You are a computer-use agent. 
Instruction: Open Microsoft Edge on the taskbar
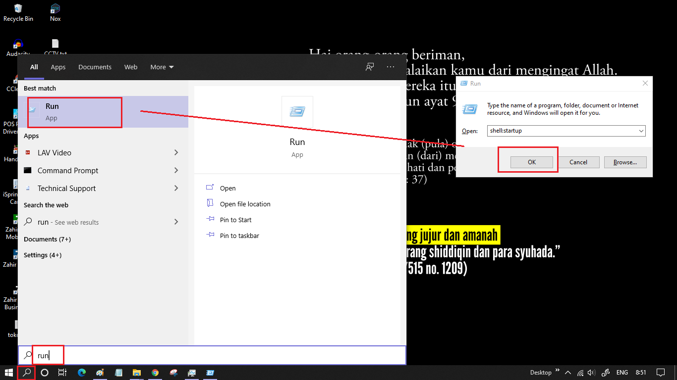click(x=81, y=373)
